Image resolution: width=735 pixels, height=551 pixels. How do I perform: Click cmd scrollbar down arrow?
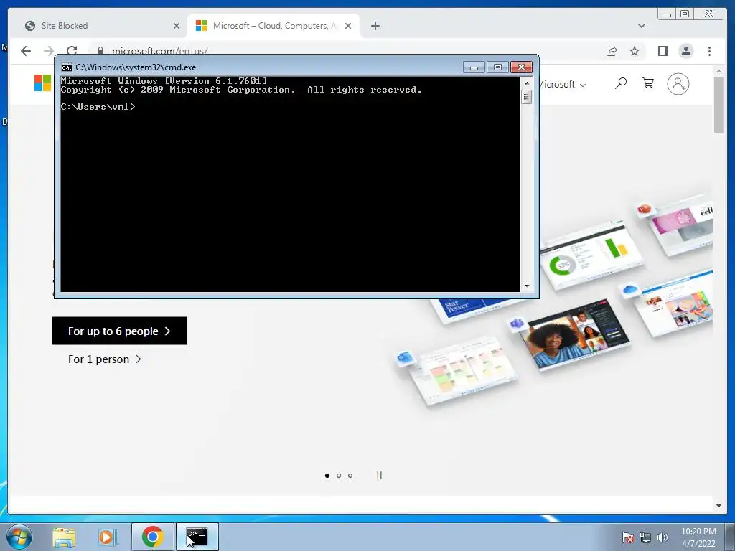(527, 286)
